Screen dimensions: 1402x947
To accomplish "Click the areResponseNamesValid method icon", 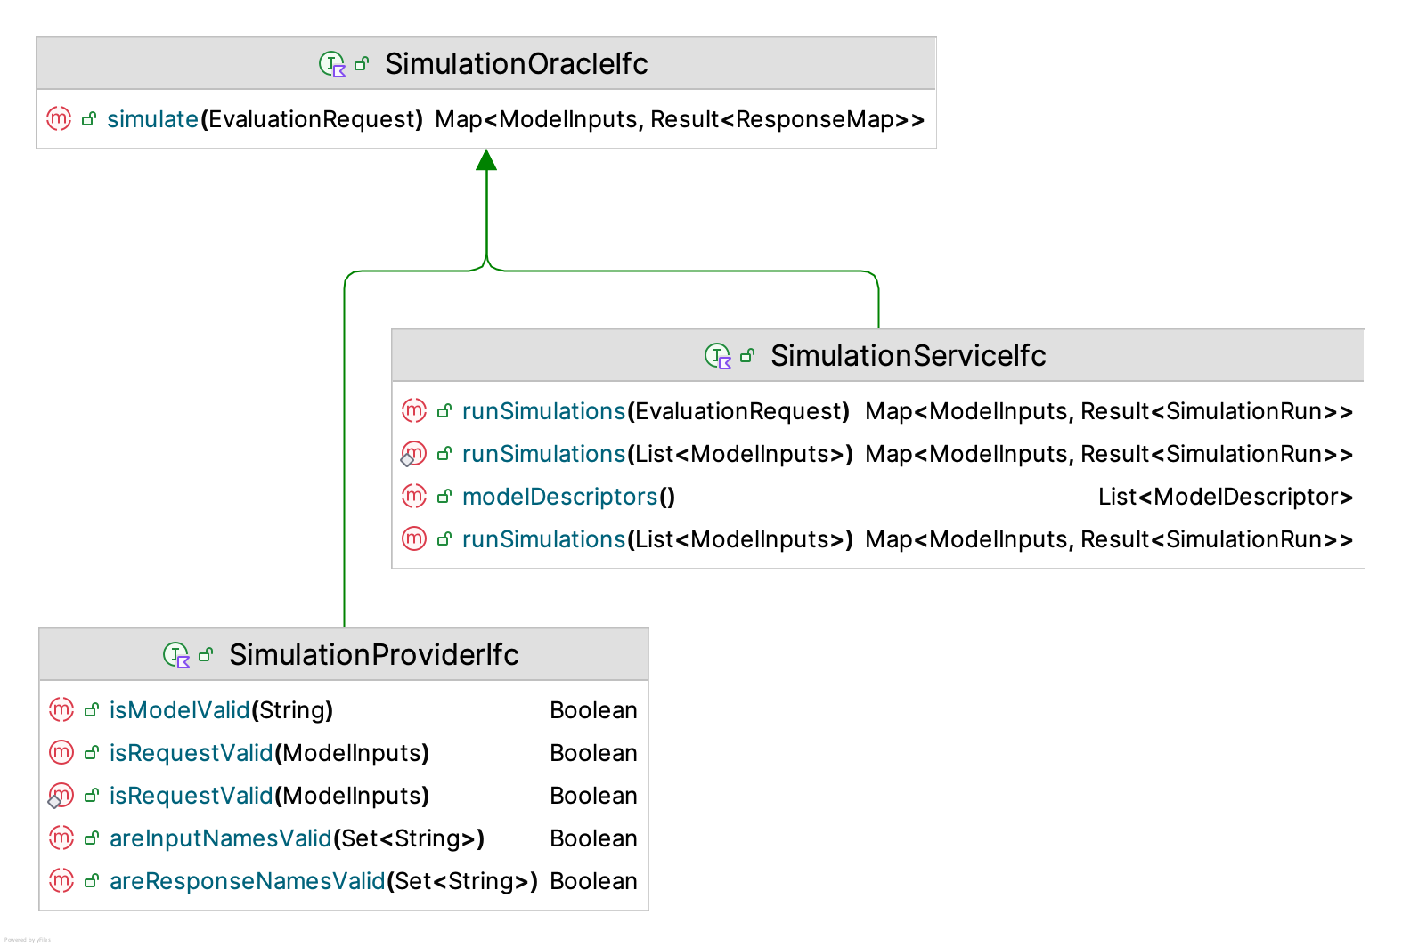I will pyautogui.click(x=61, y=880).
